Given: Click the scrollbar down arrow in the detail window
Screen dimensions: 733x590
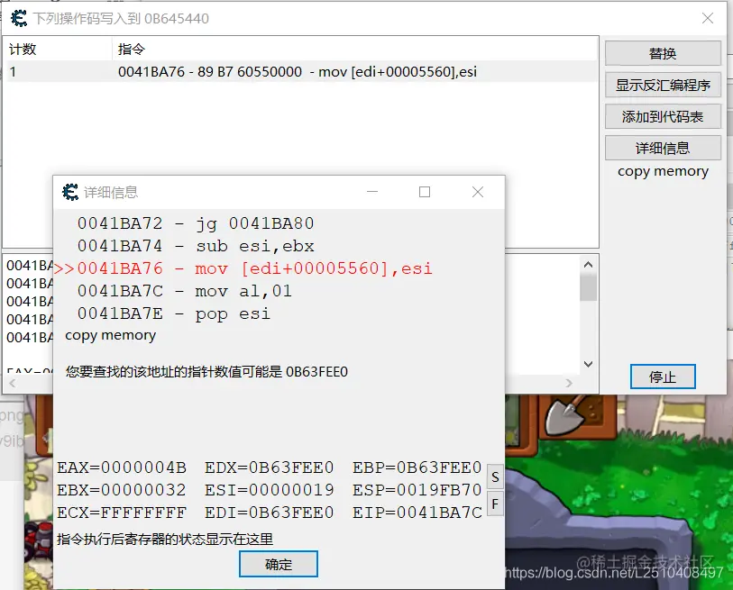Looking at the screenshot, I should click(x=588, y=364).
